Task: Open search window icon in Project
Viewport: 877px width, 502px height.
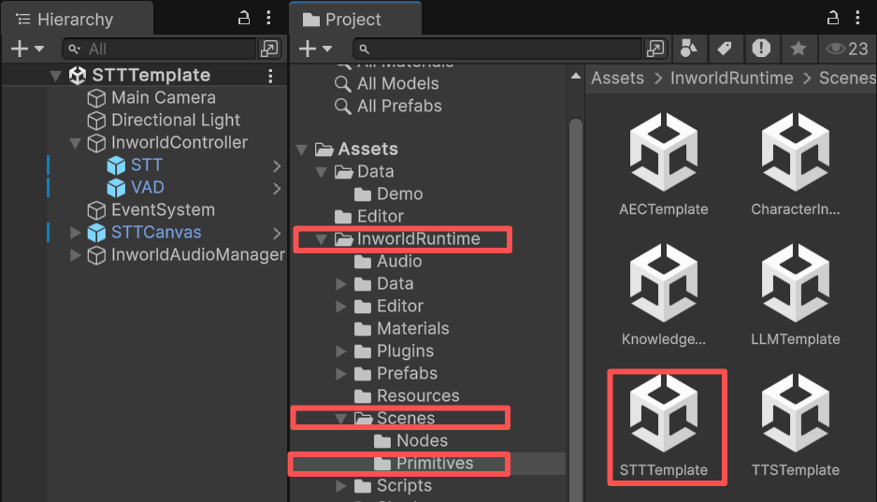Action: click(x=655, y=49)
